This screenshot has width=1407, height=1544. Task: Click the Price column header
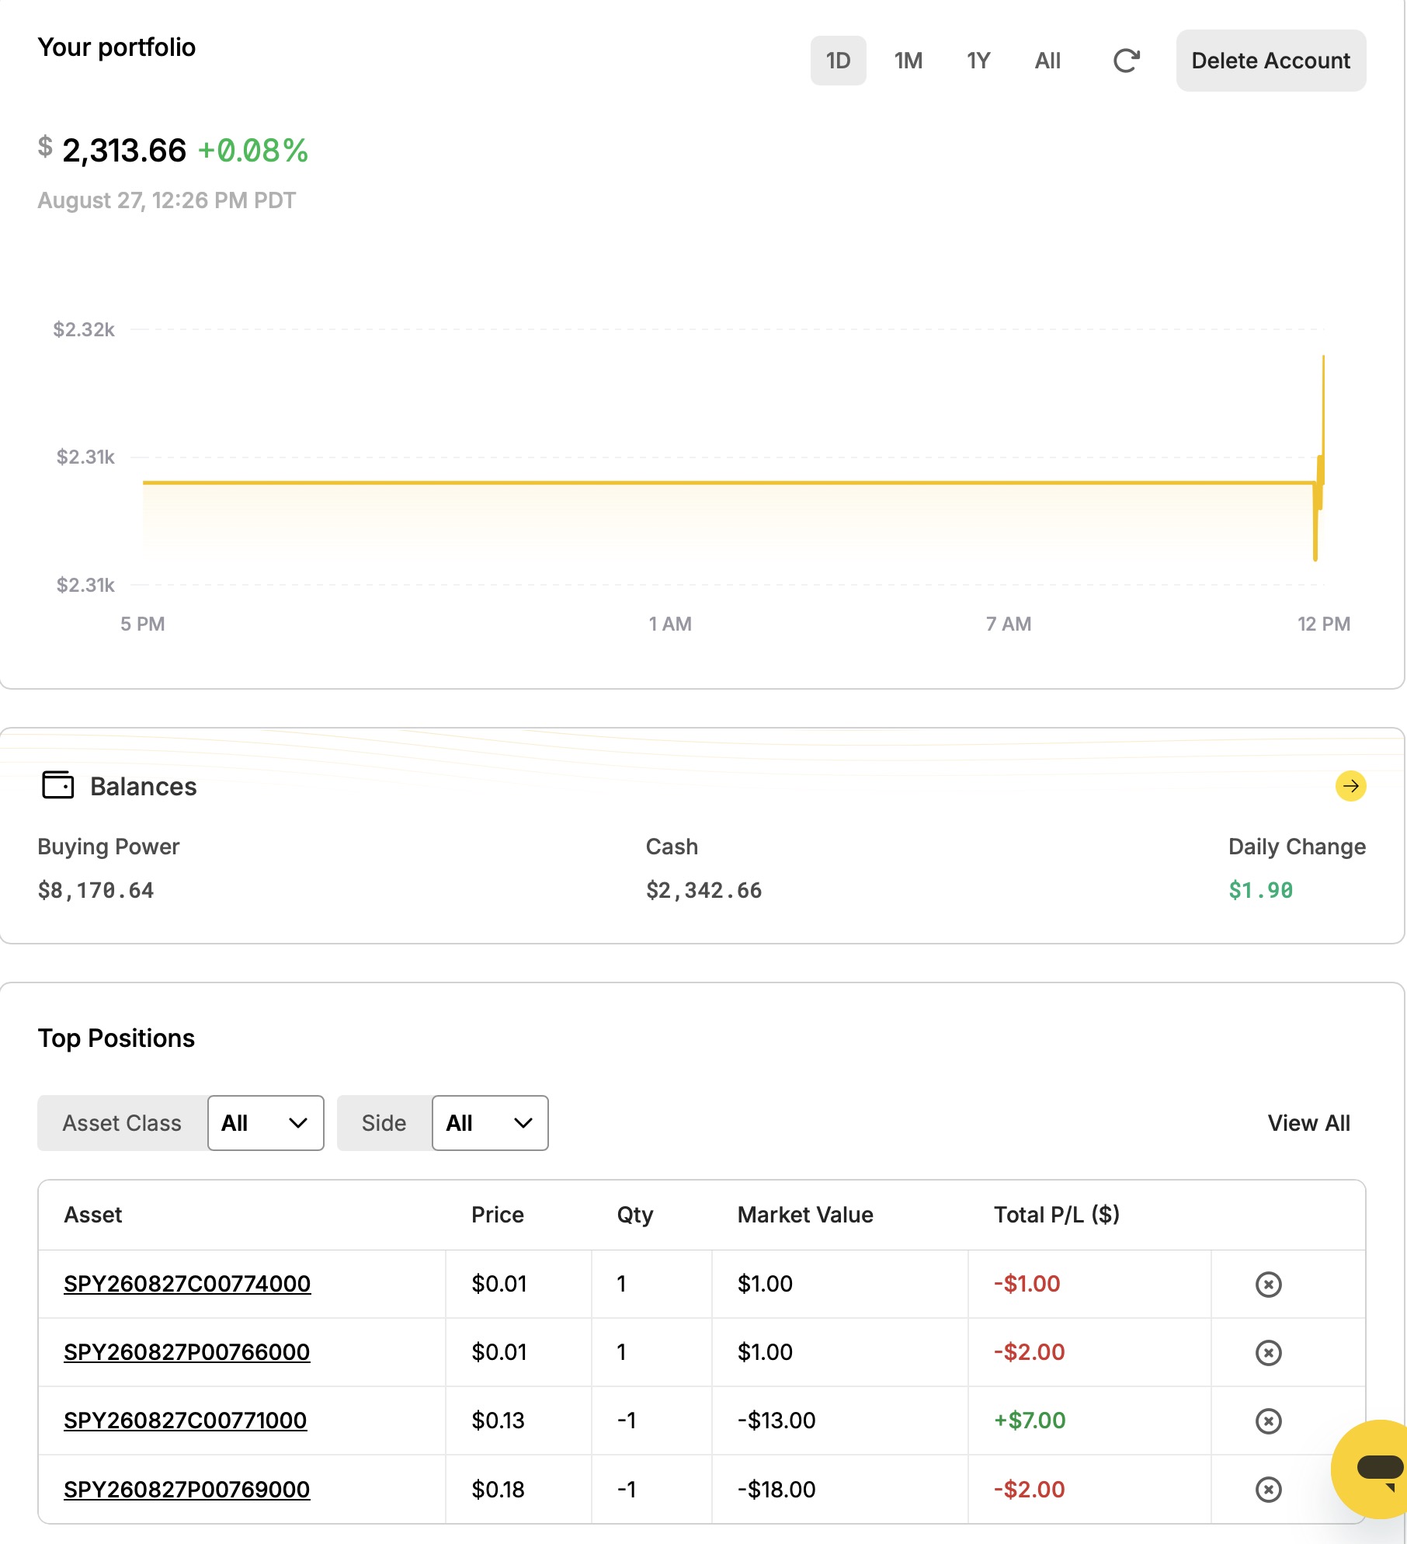498,1215
